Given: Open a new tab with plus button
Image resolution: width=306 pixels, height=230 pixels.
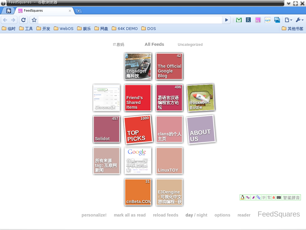Looking at the screenshot, I should tap(79, 11).
